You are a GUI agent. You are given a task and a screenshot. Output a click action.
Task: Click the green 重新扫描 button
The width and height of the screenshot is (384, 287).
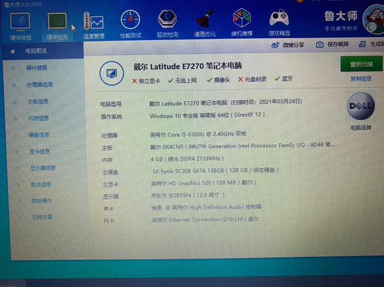[x=361, y=64]
